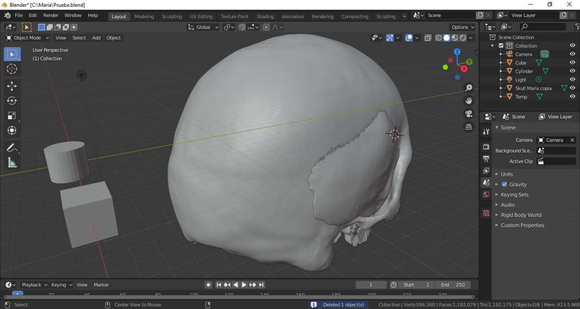Click the auto keying record button
Viewport: 580px width, 309px height.
[208, 285]
